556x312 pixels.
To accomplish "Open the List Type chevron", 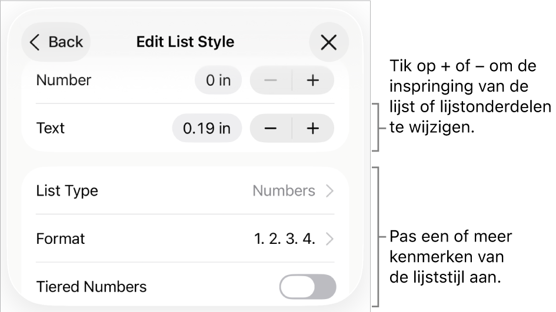I will tap(329, 191).
